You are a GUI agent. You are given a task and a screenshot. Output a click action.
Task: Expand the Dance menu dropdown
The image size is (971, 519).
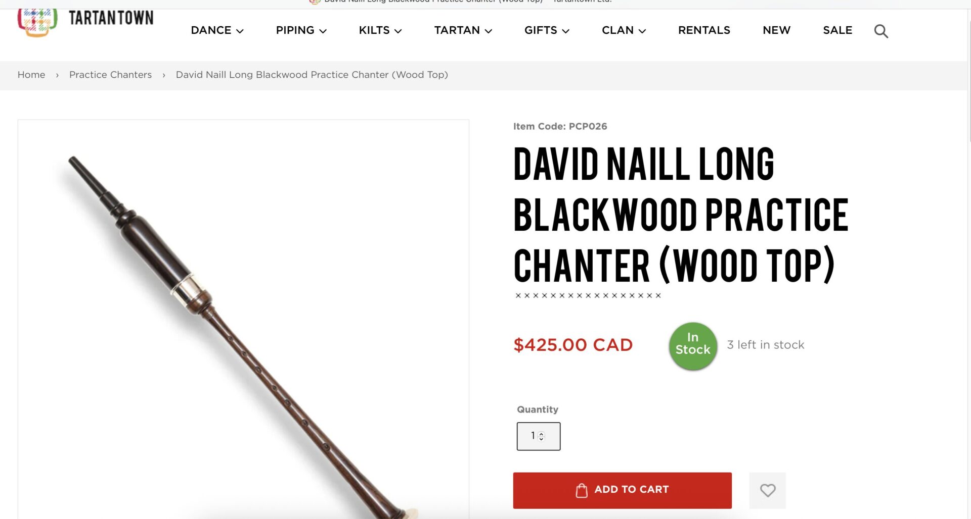pos(217,30)
